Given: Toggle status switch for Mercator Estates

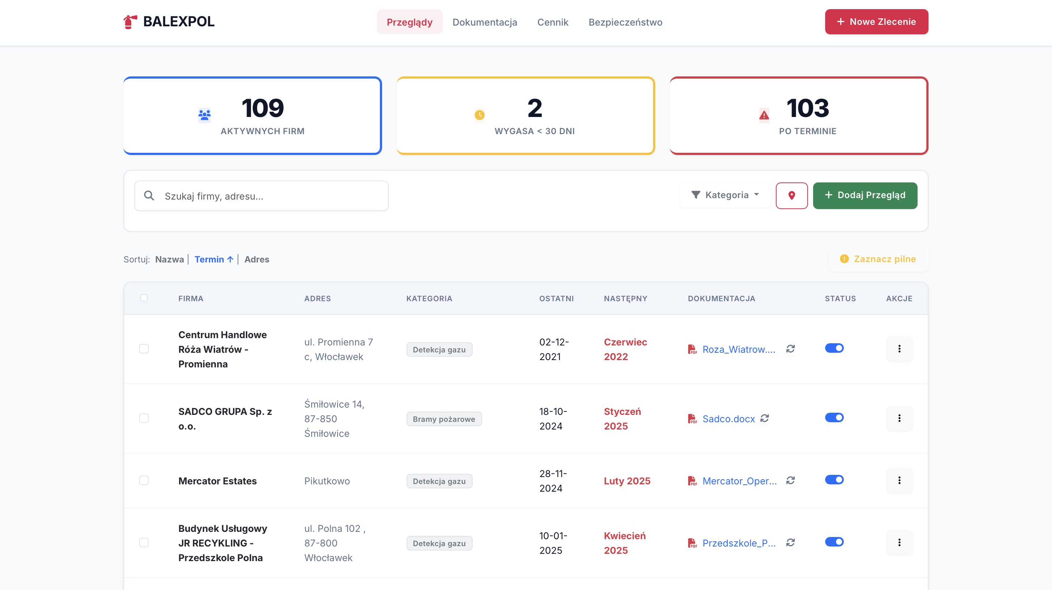Looking at the screenshot, I should tap(834, 479).
